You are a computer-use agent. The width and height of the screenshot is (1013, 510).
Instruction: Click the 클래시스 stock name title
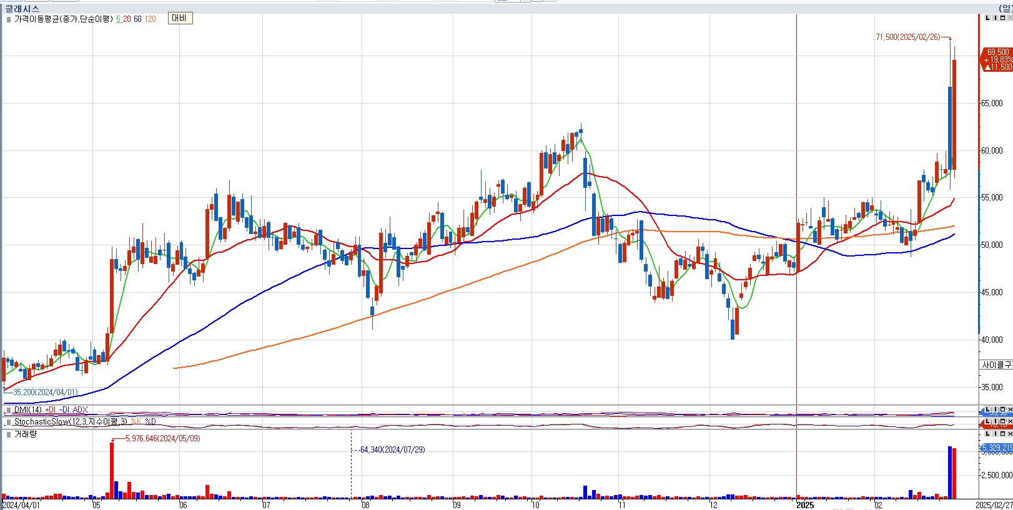[x=22, y=9]
